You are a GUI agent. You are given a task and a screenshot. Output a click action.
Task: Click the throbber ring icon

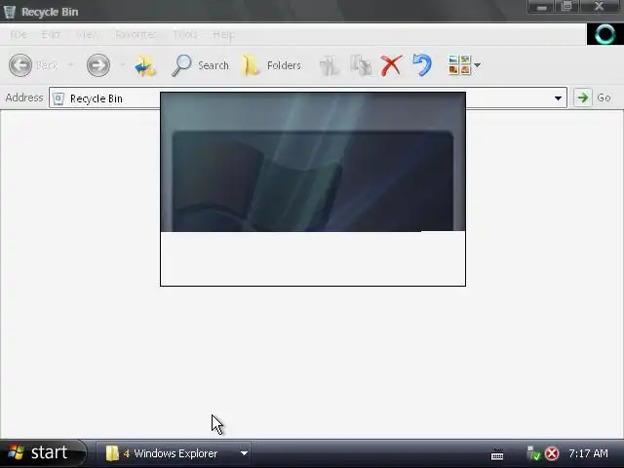click(604, 34)
